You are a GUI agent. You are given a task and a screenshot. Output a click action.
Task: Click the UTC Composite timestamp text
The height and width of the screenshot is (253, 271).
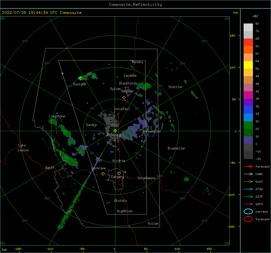pos(42,13)
